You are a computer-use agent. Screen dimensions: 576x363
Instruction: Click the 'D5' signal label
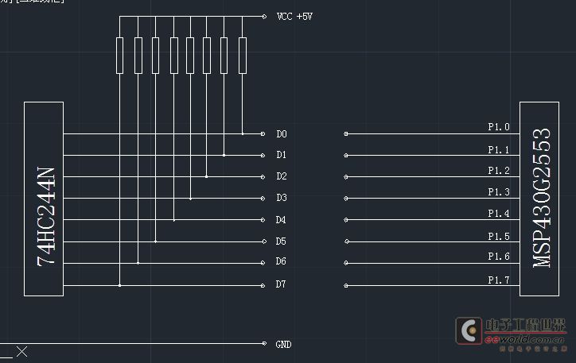(281, 241)
